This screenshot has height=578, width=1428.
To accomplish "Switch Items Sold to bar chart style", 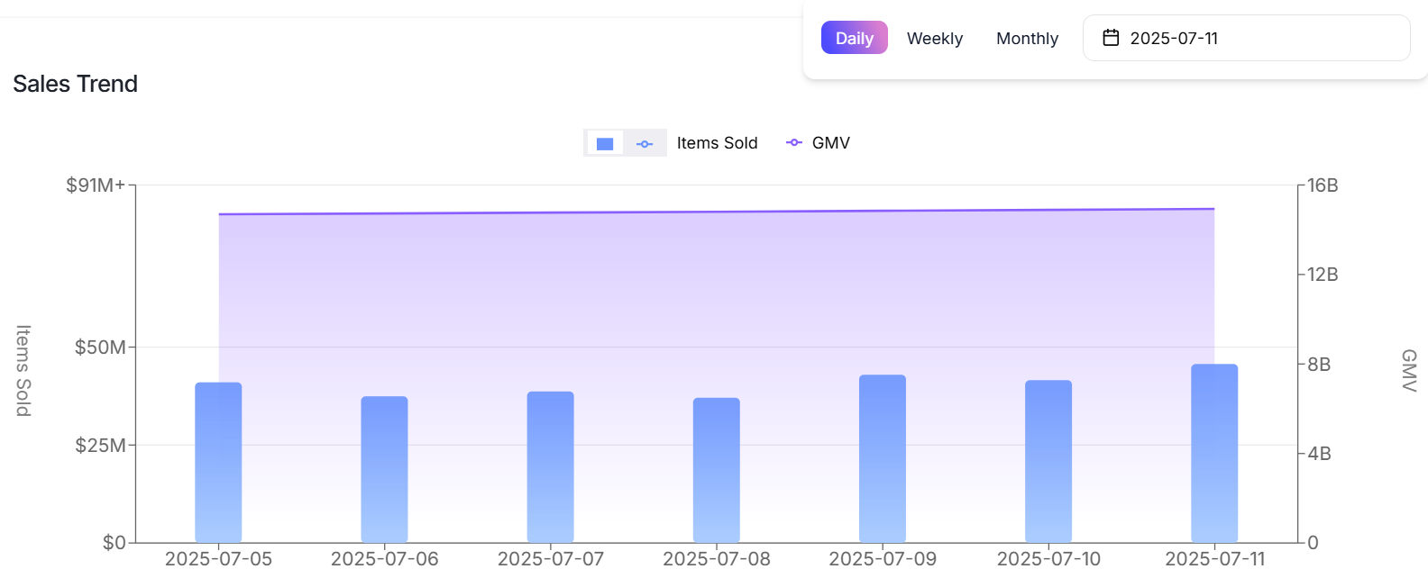I will point(605,143).
